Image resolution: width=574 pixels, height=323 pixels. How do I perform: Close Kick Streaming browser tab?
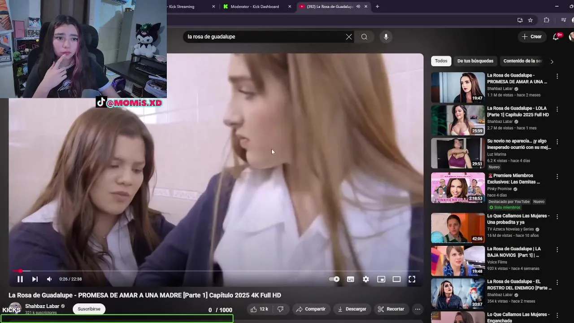[213, 7]
